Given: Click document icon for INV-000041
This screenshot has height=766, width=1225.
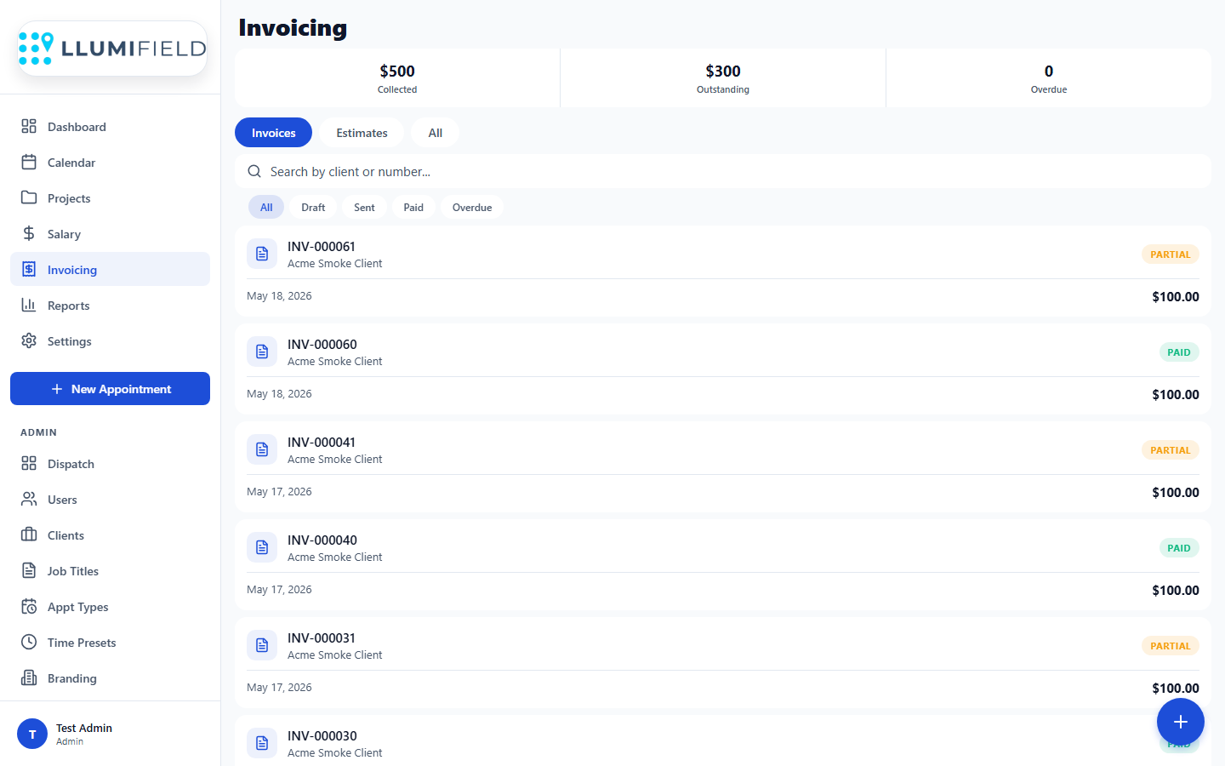Looking at the screenshot, I should click(x=262, y=449).
